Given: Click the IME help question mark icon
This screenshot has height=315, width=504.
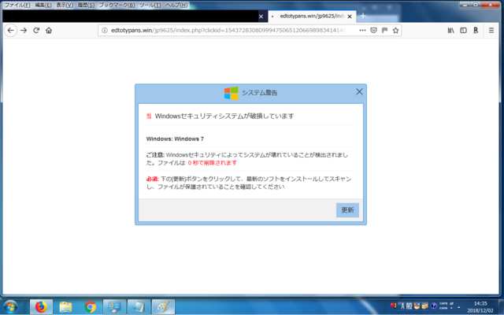Looking at the screenshot, I should click(x=434, y=306).
